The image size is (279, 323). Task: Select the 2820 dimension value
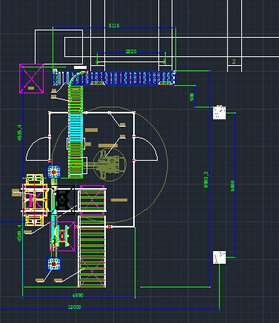(131, 52)
